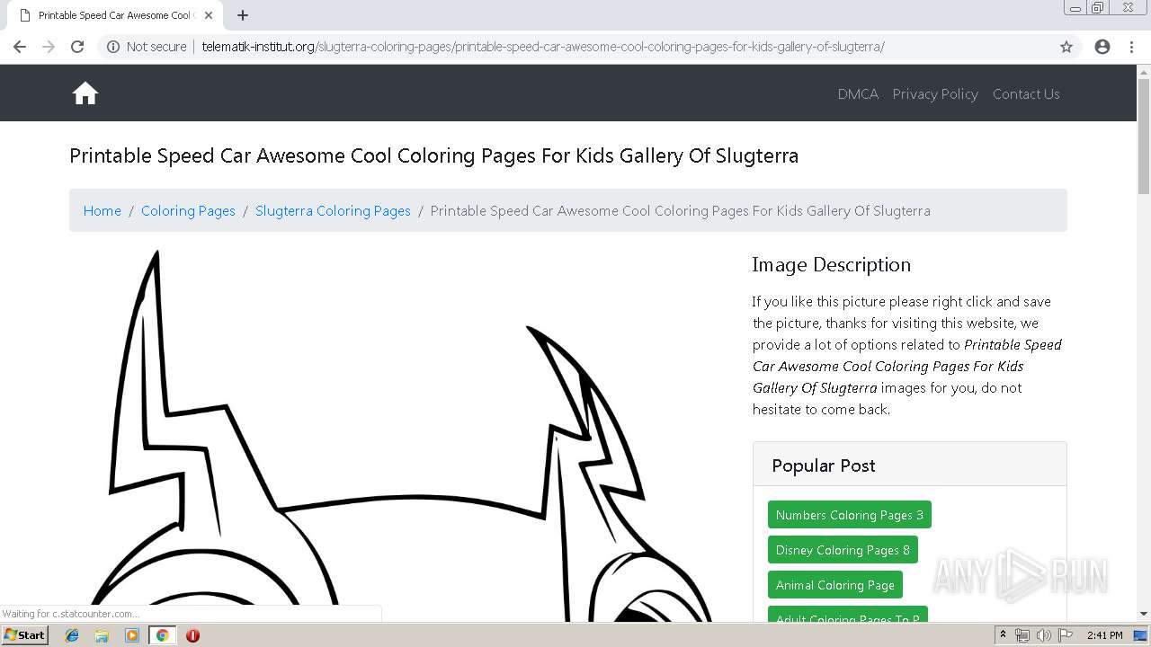Viewport: 1151px width, 647px height.
Task: Open Slugterra Coloring Pages breadcrumb
Action: pos(333,210)
